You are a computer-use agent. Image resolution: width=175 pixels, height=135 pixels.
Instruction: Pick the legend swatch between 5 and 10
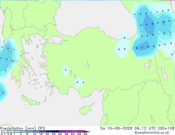[30, 131]
